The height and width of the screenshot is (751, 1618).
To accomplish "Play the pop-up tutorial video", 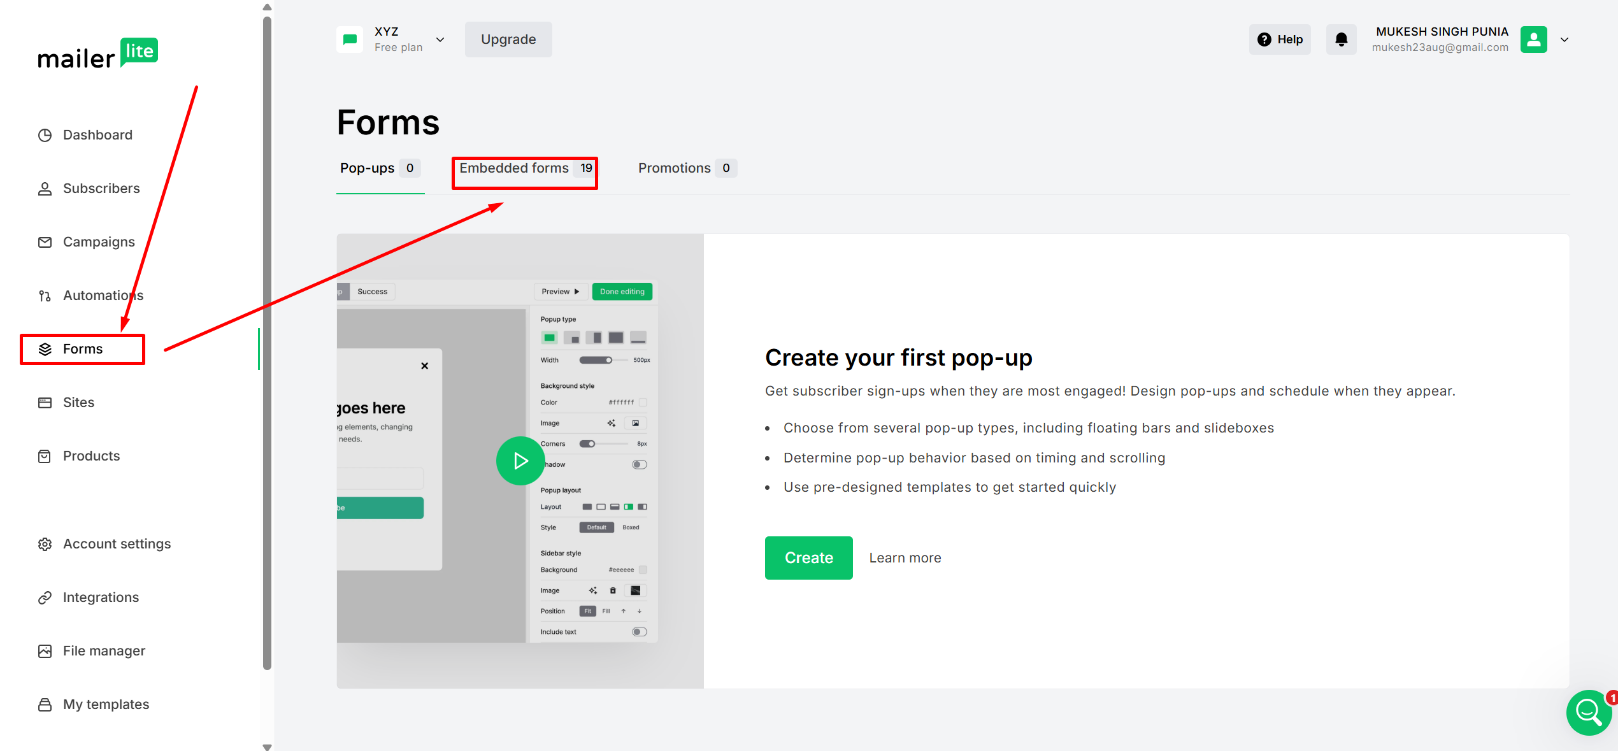I will point(520,461).
